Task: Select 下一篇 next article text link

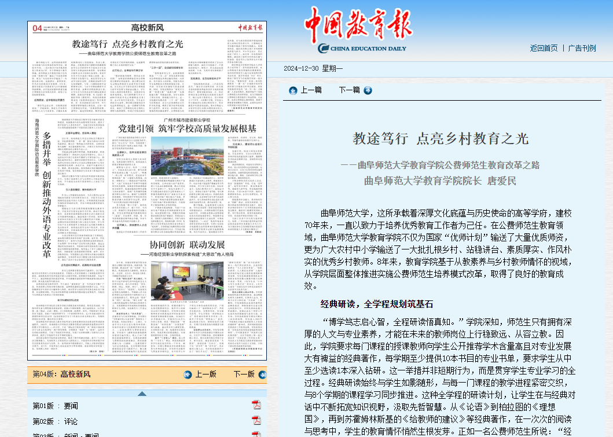Action: tap(349, 90)
